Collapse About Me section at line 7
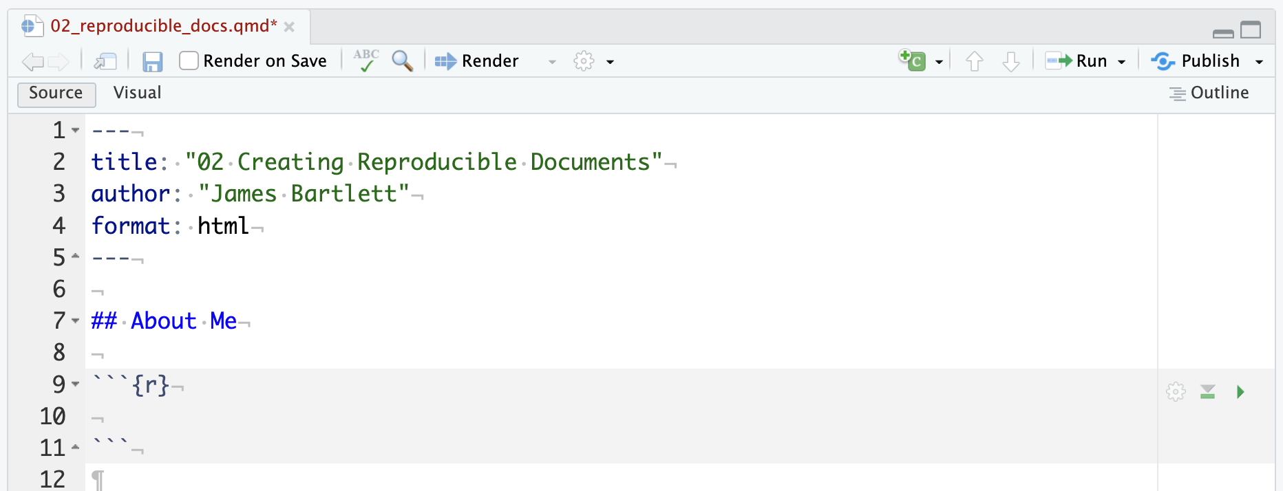 [x=76, y=320]
